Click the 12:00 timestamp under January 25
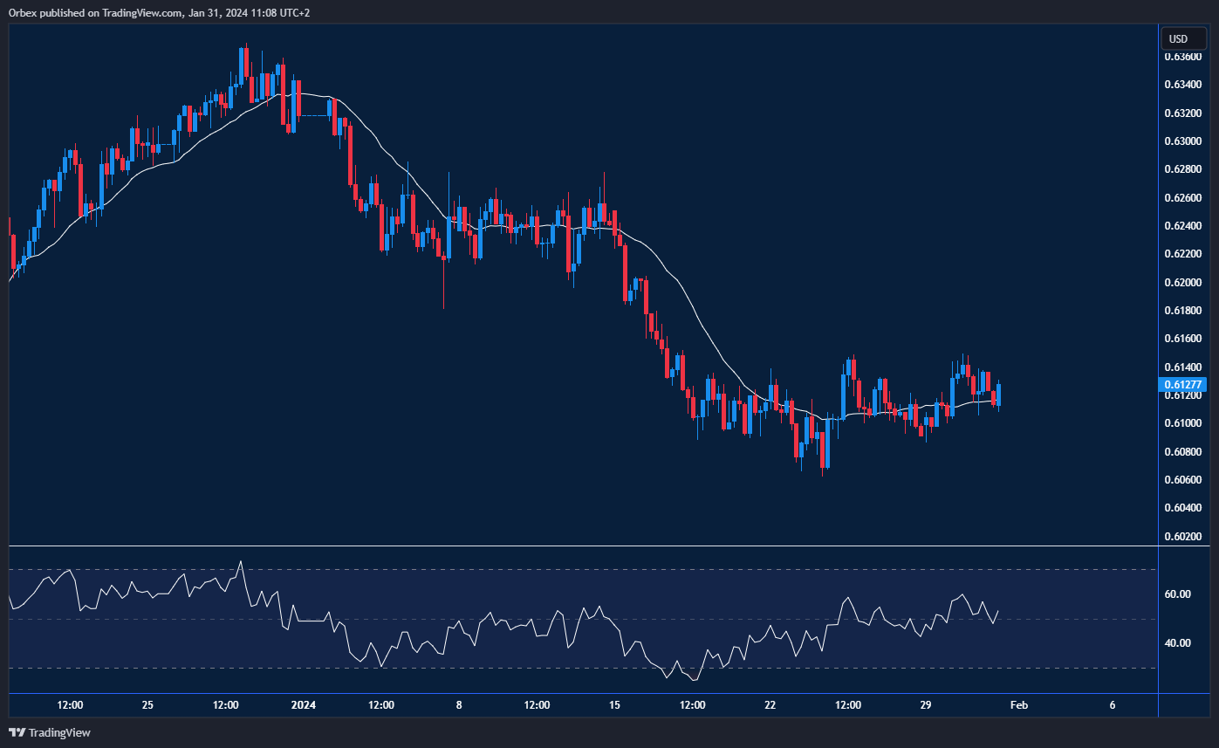The image size is (1219, 748). [225, 705]
